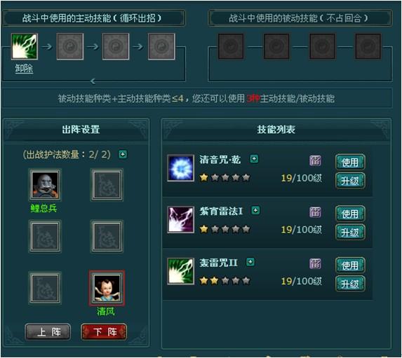
Task: Click the 轰雷咒II skill icon
Action: (181, 271)
